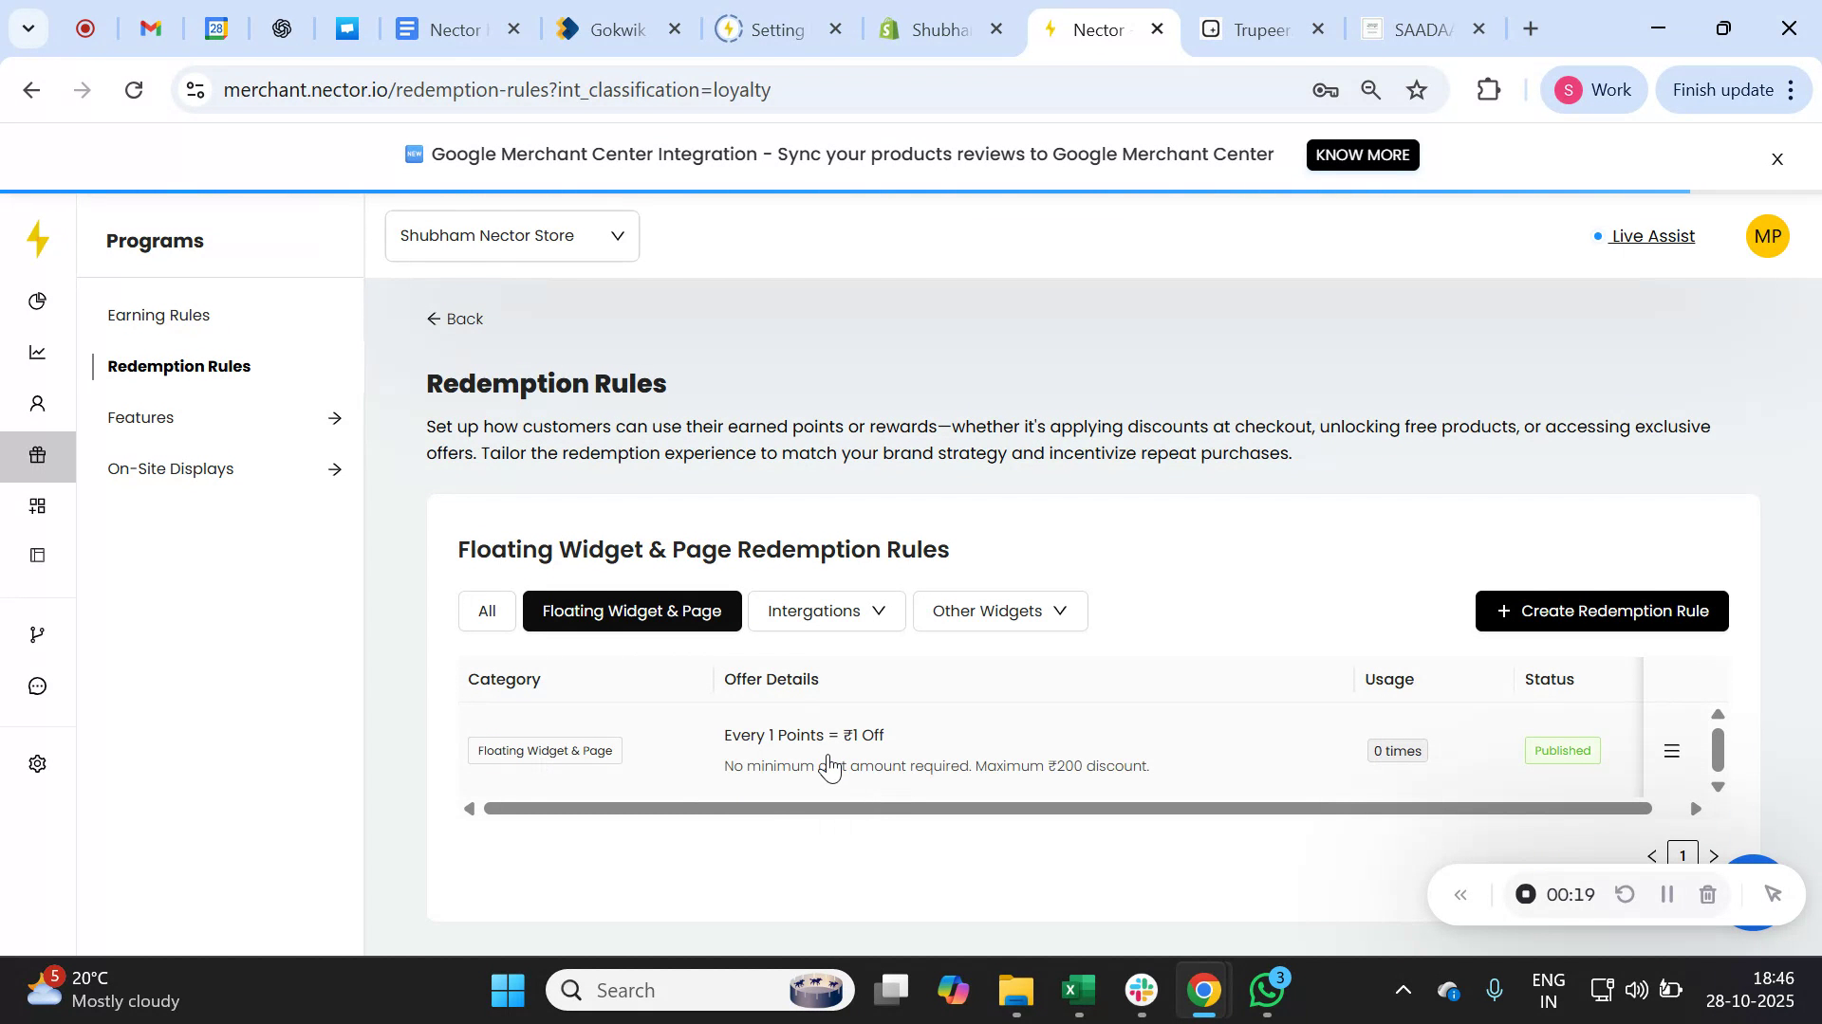The height and width of the screenshot is (1024, 1822).
Task: Pause the screen recording
Action: 1666,895
